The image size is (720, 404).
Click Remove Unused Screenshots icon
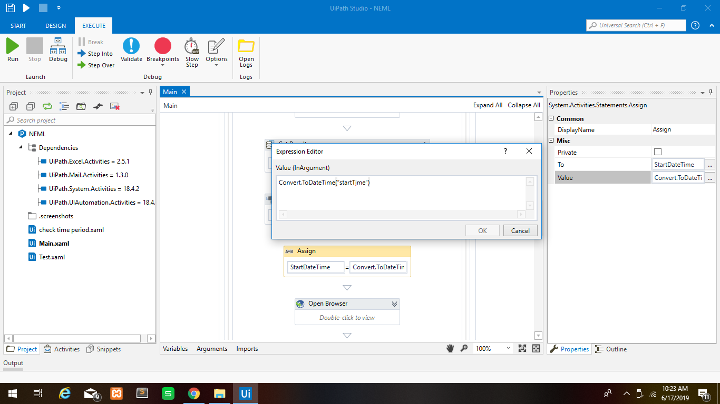click(115, 106)
